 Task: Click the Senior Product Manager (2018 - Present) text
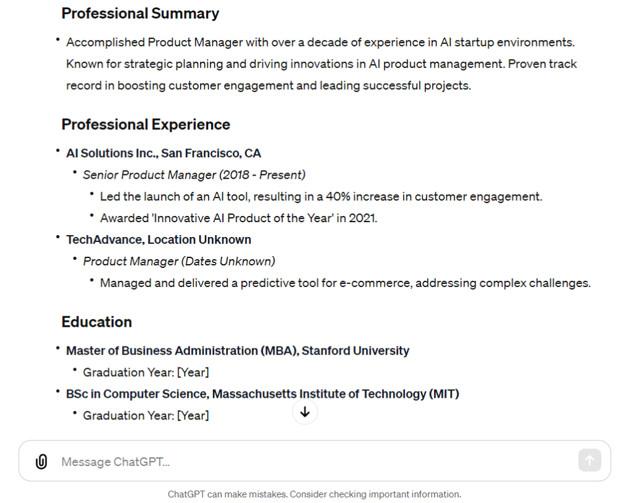point(194,175)
